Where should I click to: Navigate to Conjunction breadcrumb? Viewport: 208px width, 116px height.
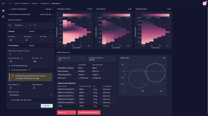(45, 4)
